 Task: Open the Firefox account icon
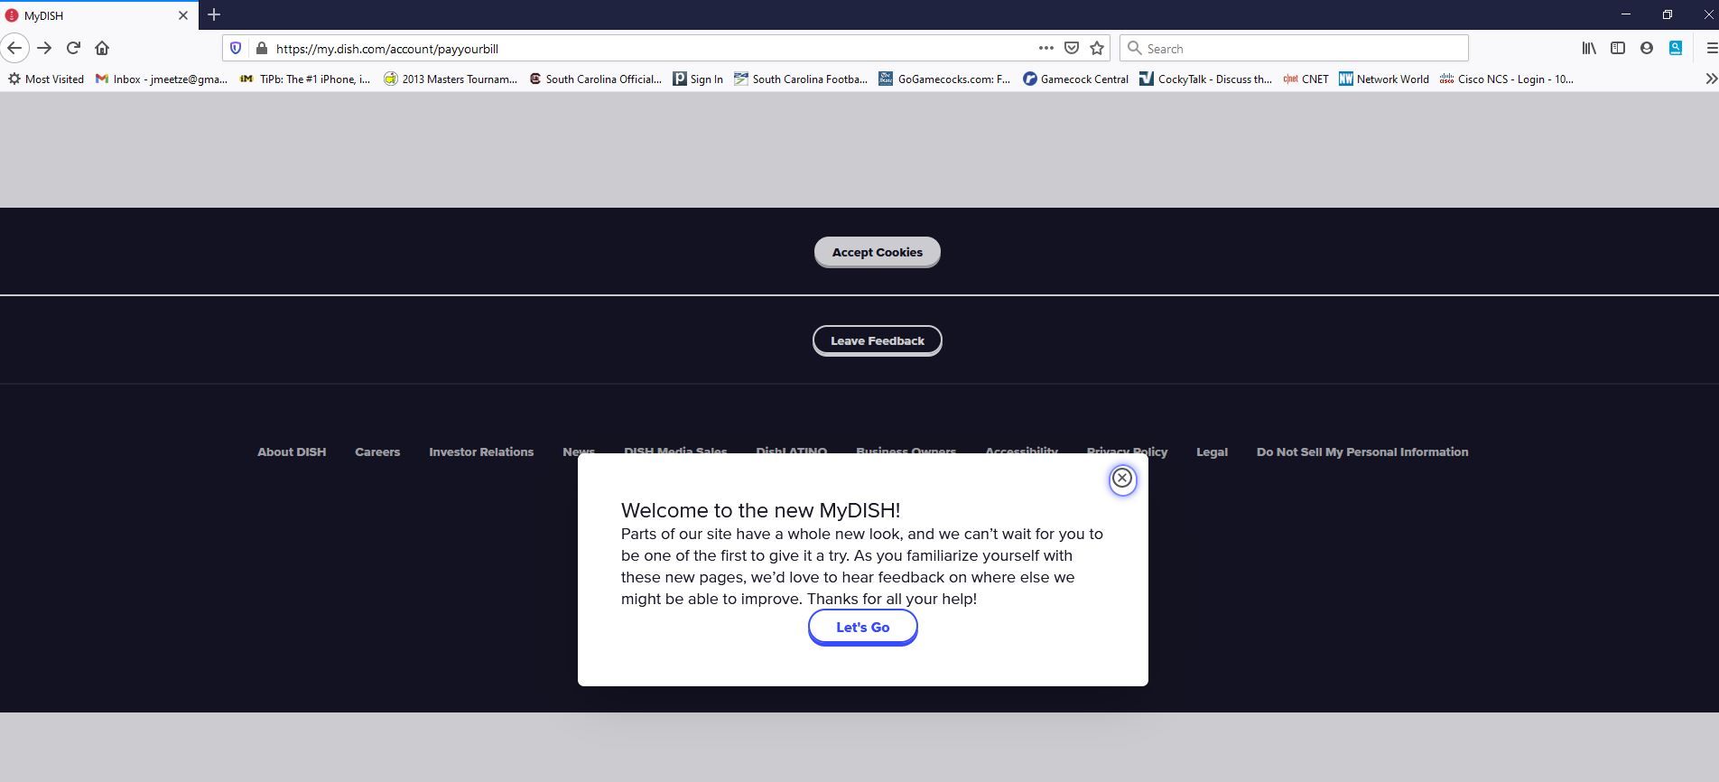1647,48
